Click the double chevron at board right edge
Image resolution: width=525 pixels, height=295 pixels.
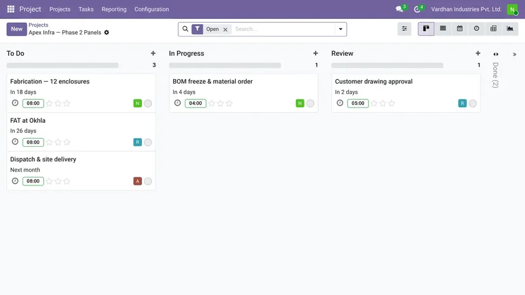coord(515,54)
